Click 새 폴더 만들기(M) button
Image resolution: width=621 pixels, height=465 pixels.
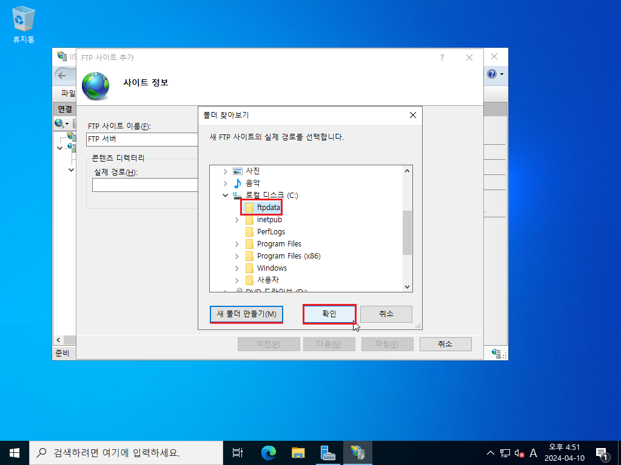(x=246, y=314)
